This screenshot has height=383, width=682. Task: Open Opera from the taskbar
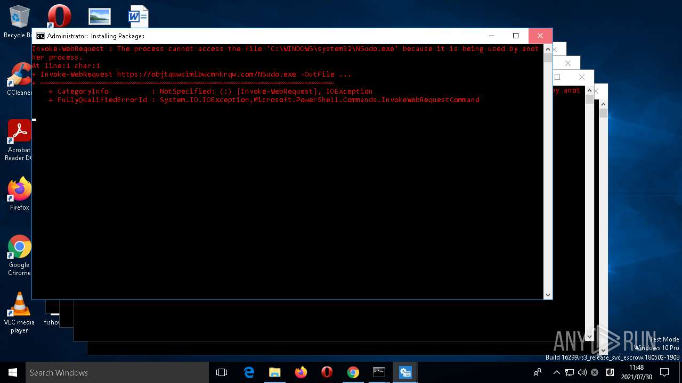coord(327,372)
